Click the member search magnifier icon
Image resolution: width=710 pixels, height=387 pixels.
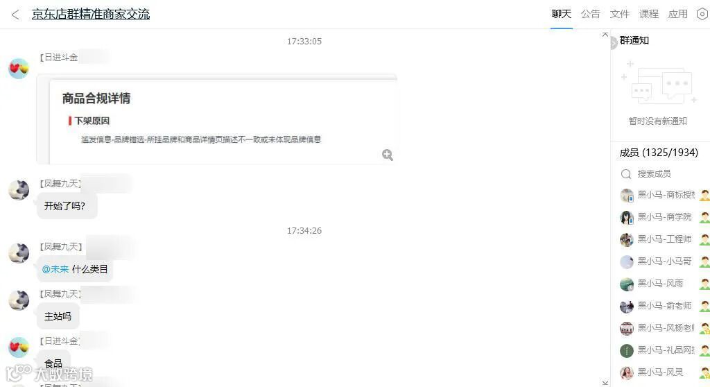click(x=626, y=174)
